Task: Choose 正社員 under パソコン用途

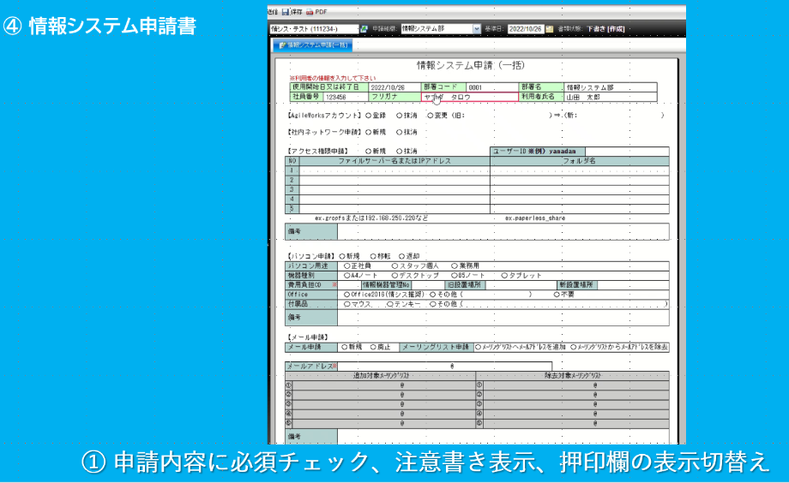Action: point(347,265)
